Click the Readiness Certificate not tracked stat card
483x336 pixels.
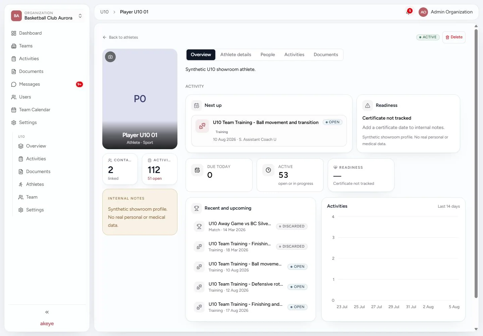pyautogui.click(x=361, y=175)
